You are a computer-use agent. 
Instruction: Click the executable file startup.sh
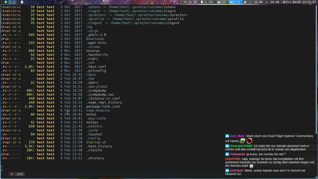click(x=96, y=142)
